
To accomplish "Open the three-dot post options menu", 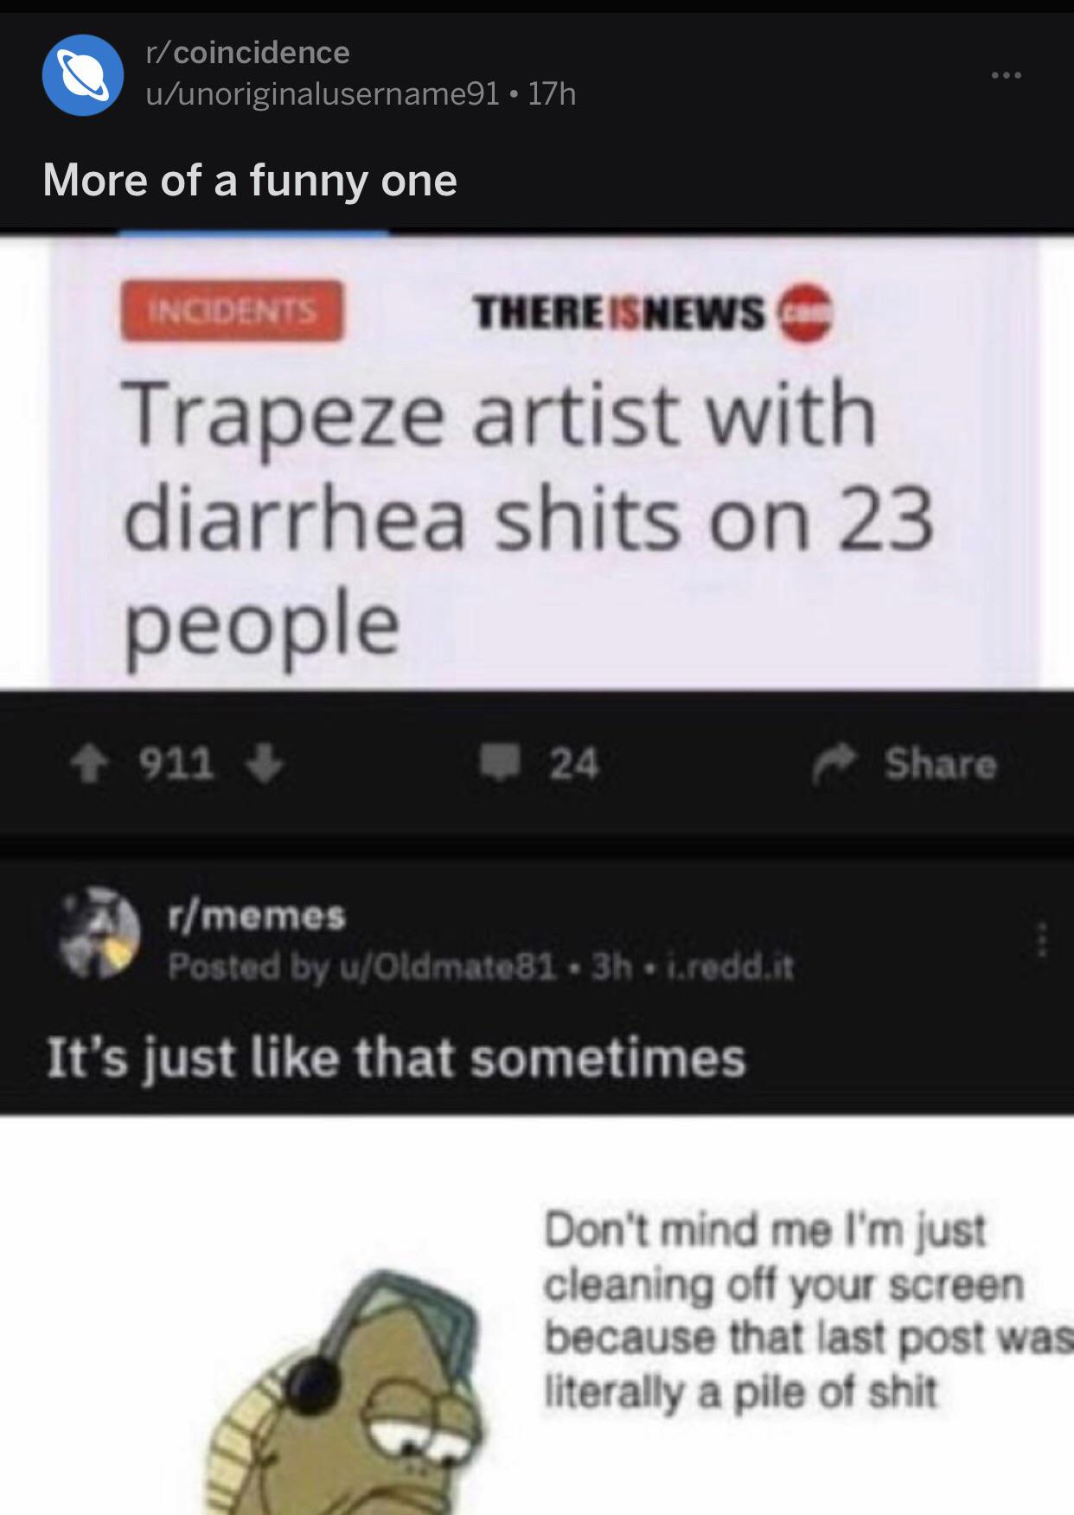I will click(1007, 76).
